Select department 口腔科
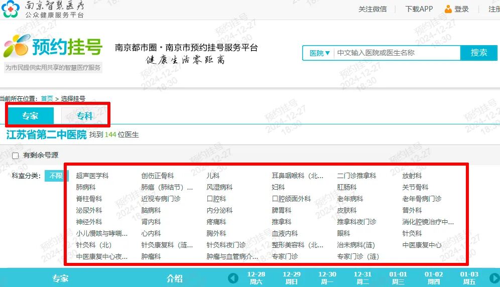The height and width of the screenshot is (287, 500). tap(216, 199)
